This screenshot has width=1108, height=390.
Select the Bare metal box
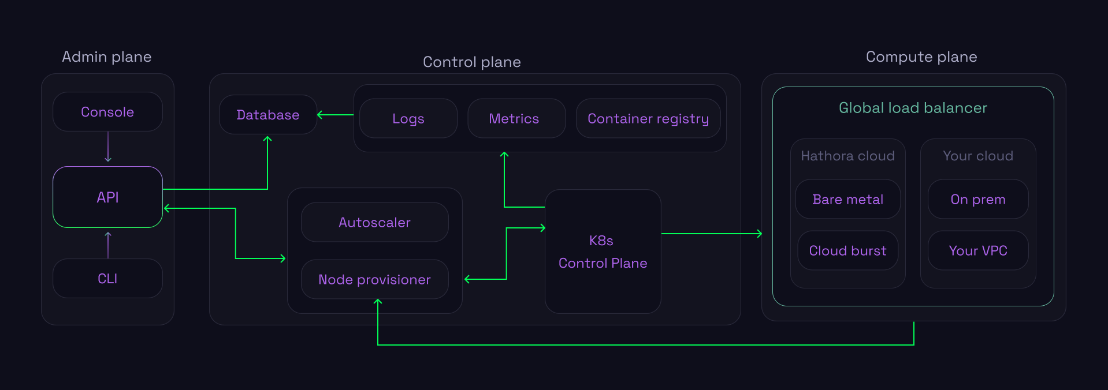(x=847, y=200)
